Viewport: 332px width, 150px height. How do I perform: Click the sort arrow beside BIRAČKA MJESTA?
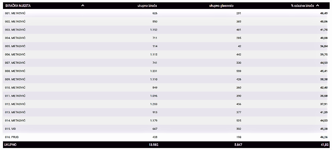(x=83, y=5)
